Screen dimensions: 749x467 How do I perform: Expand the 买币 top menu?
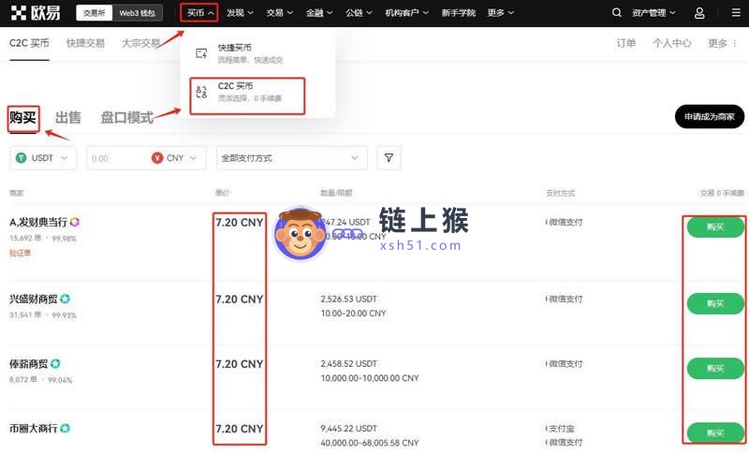click(199, 13)
